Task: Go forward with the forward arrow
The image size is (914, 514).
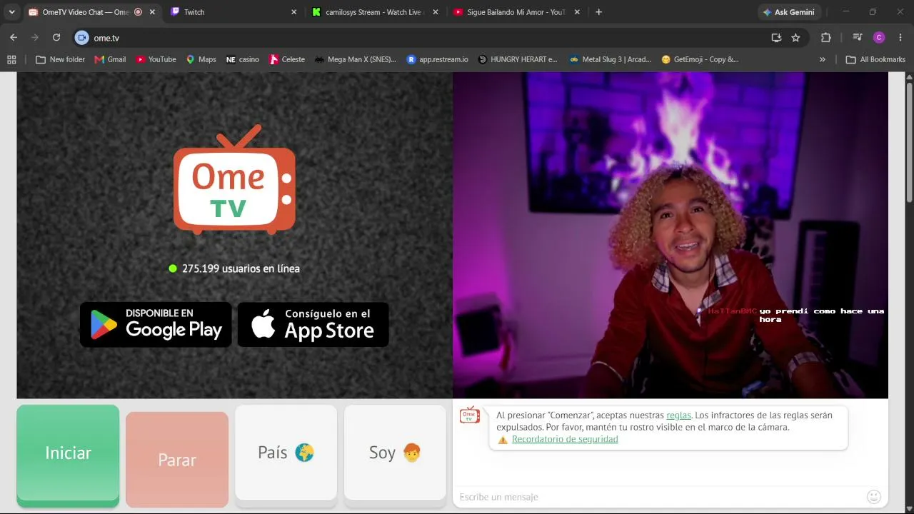Action: coord(34,38)
